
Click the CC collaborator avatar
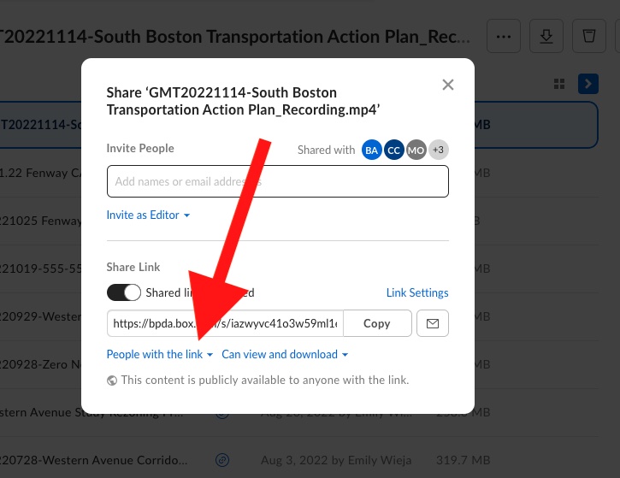point(394,150)
